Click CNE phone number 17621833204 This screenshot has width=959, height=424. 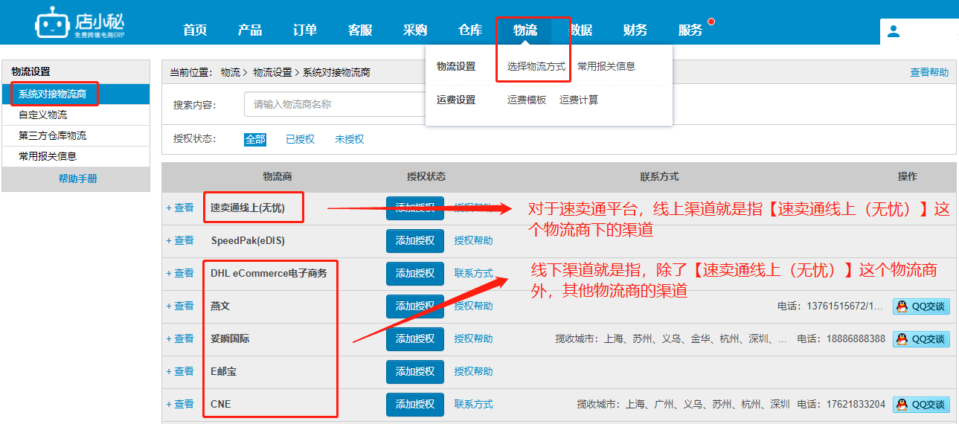(x=856, y=405)
